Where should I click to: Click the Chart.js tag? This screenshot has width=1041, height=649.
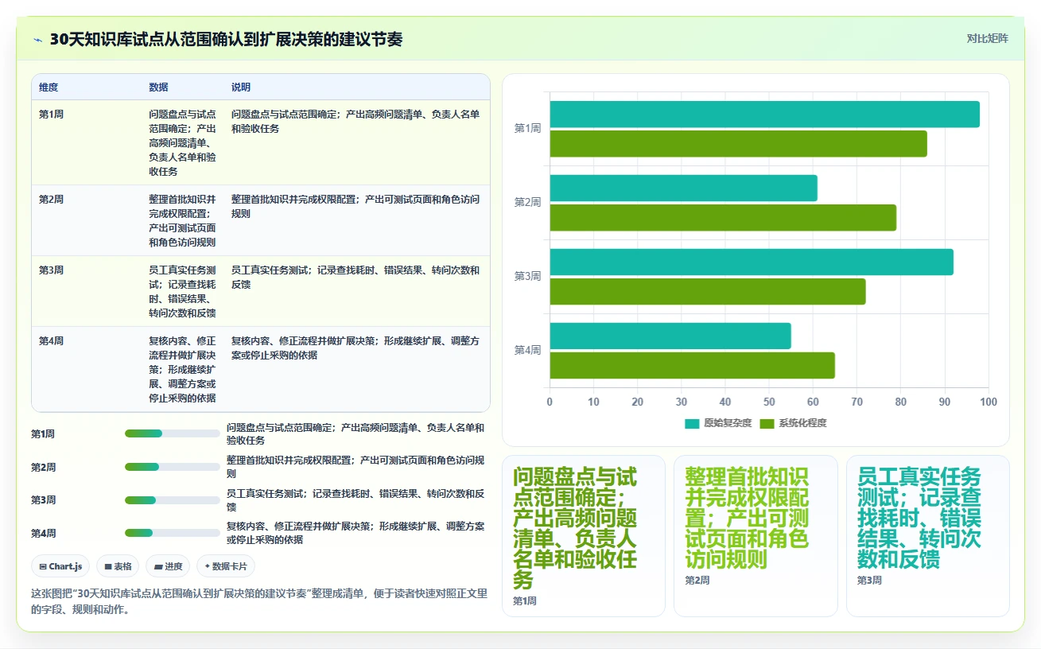tap(61, 566)
